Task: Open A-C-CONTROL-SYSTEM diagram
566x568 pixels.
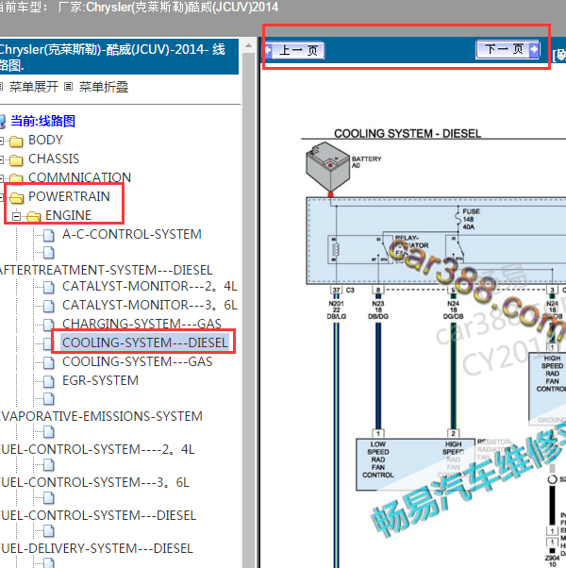Action: point(132,234)
